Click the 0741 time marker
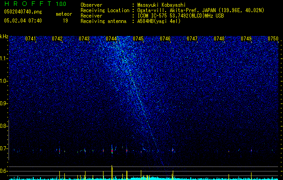This screenshot has height=180, width=283. click(31, 39)
